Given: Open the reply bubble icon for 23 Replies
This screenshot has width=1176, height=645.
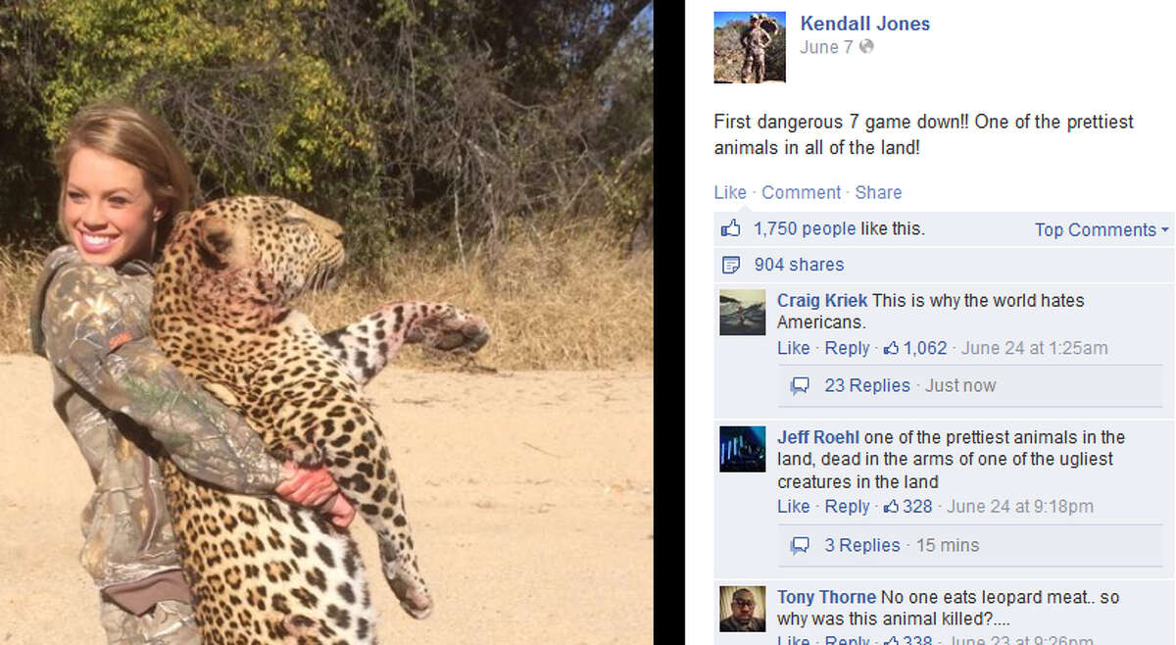Looking at the screenshot, I should [x=800, y=386].
